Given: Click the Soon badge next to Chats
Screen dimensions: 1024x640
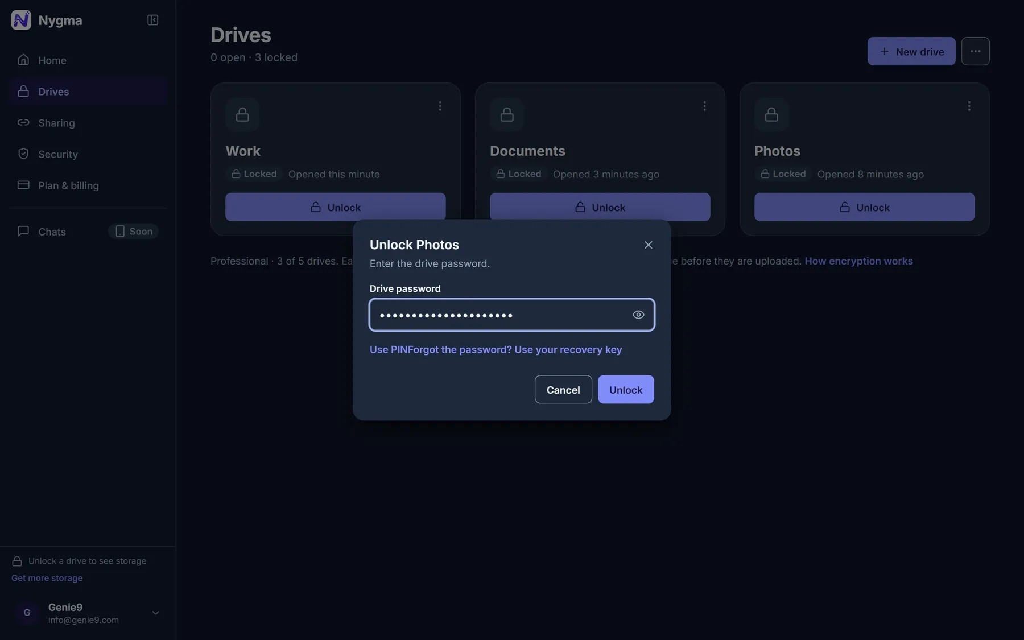Looking at the screenshot, I should pos(134,232).
